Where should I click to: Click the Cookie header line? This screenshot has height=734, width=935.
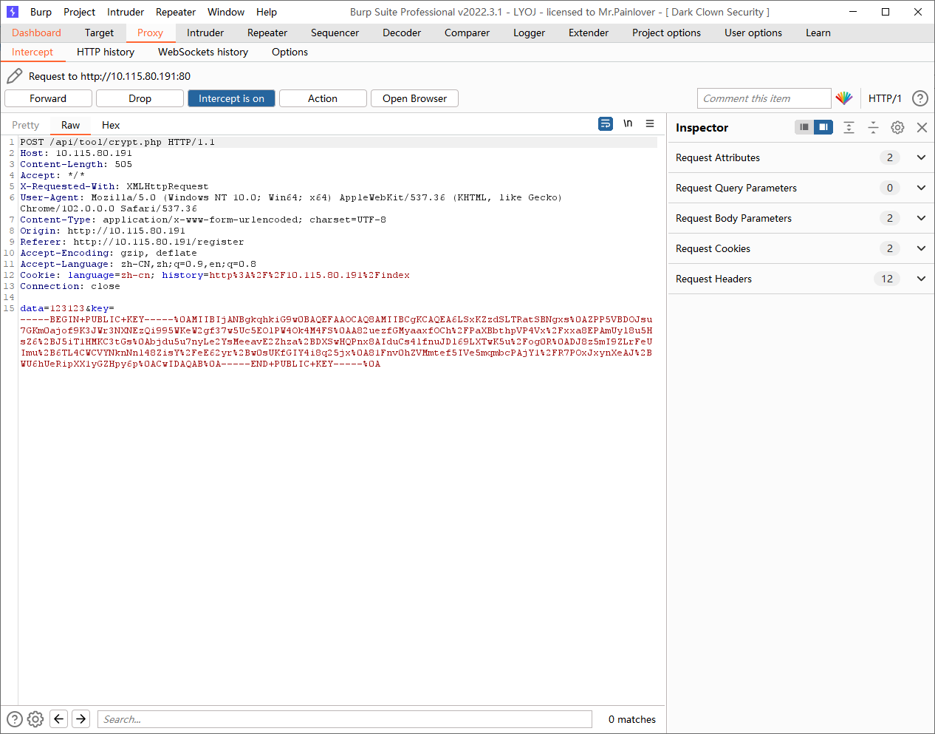coord(215,275)
